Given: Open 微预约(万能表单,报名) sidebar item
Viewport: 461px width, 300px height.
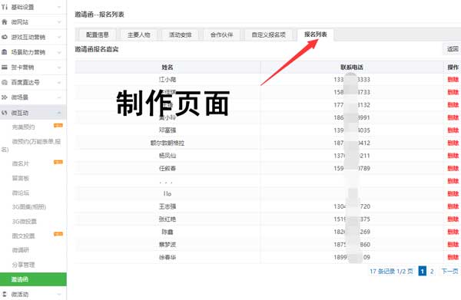Looking at the screenshot, I should [x=31, y=145].
